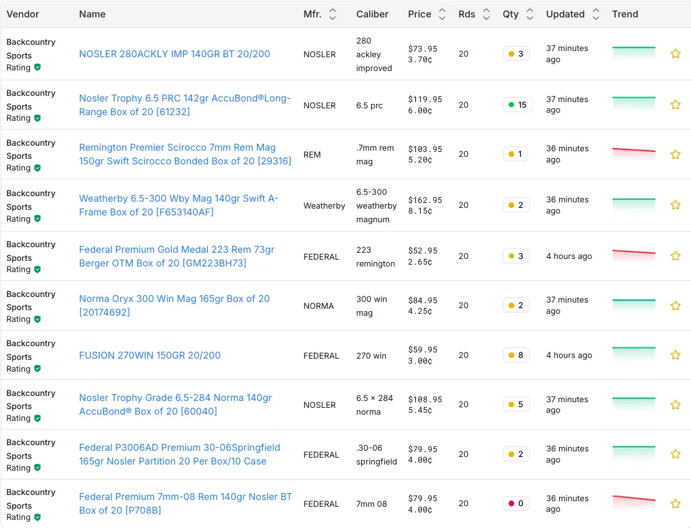The width and height of the screenshot is (691, 528).
Task: Sort table by Rds column arrows
Action: click(x=486, y=14)
